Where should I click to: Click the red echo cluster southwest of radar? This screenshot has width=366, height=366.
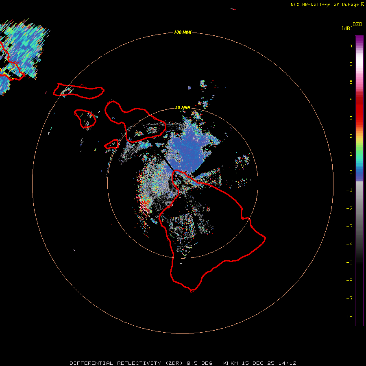point(144,203)
